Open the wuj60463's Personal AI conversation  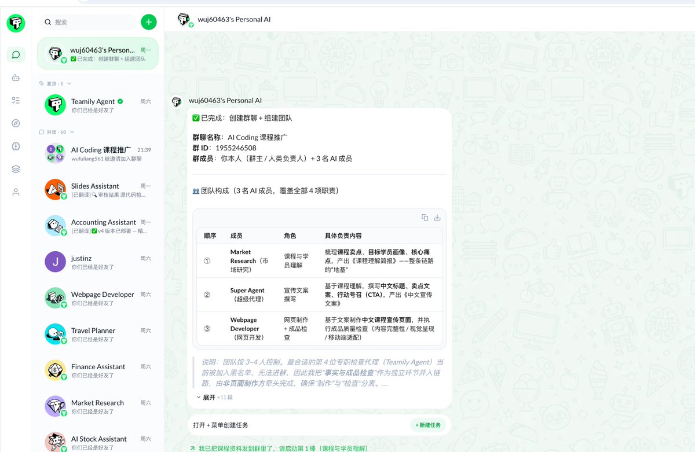[98, 54]
